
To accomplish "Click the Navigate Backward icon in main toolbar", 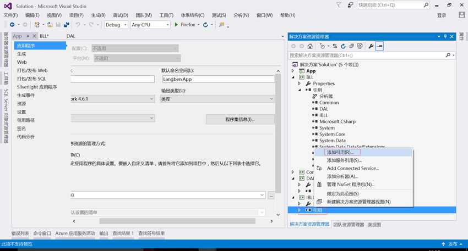I will click(12, 25).
